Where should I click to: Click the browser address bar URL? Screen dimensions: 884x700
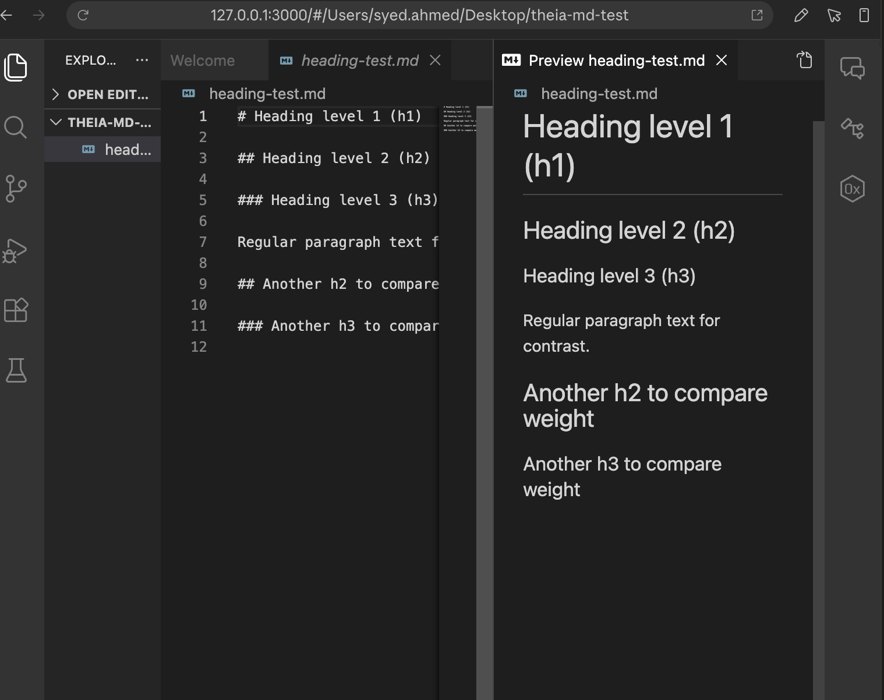[419, 15]
